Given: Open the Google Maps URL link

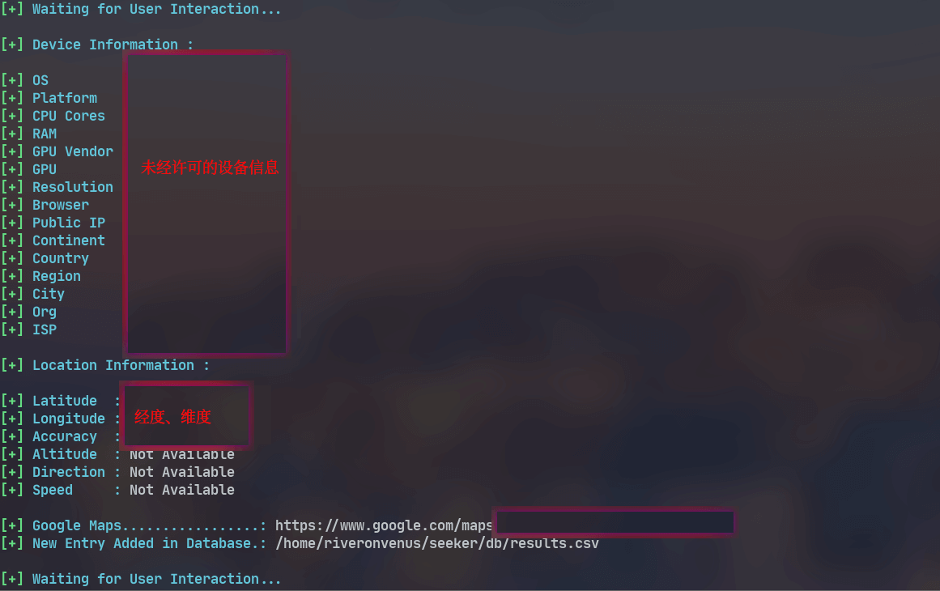Looking at the screenshot, I should click(383, 525).
